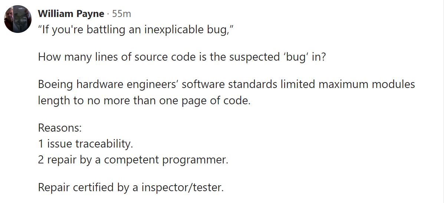Click the word traceability

(103, 144)
